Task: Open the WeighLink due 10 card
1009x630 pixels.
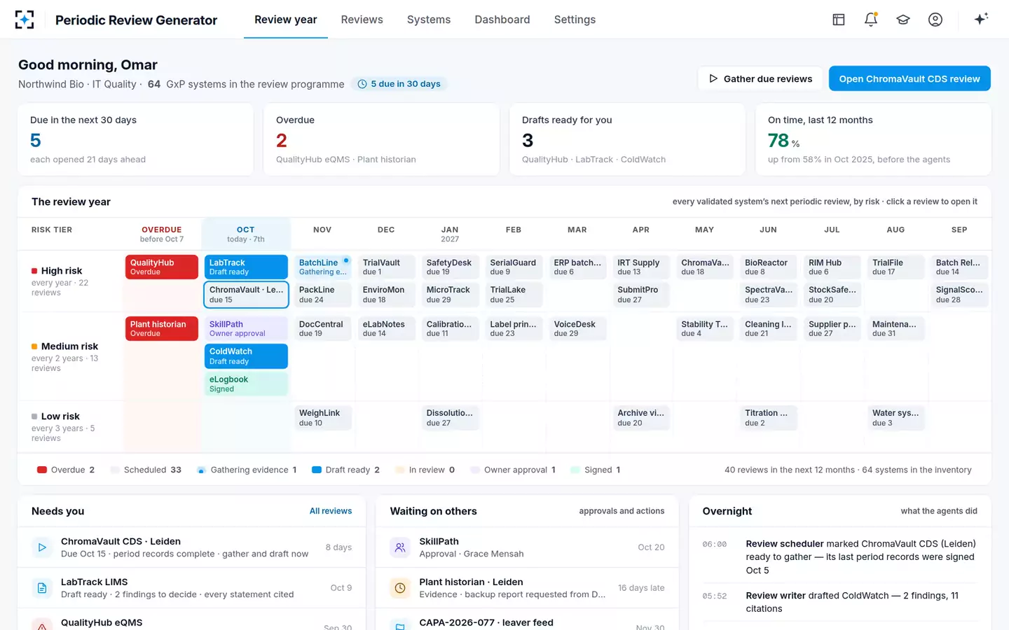Action: [323, 417]
